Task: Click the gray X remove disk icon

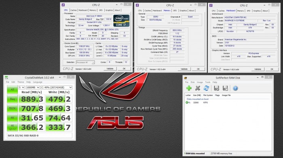Action: [198, 88]
